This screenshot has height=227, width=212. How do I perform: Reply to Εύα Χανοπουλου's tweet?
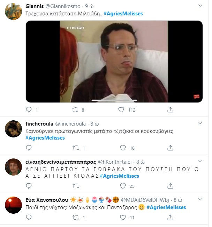pos(29,218)
